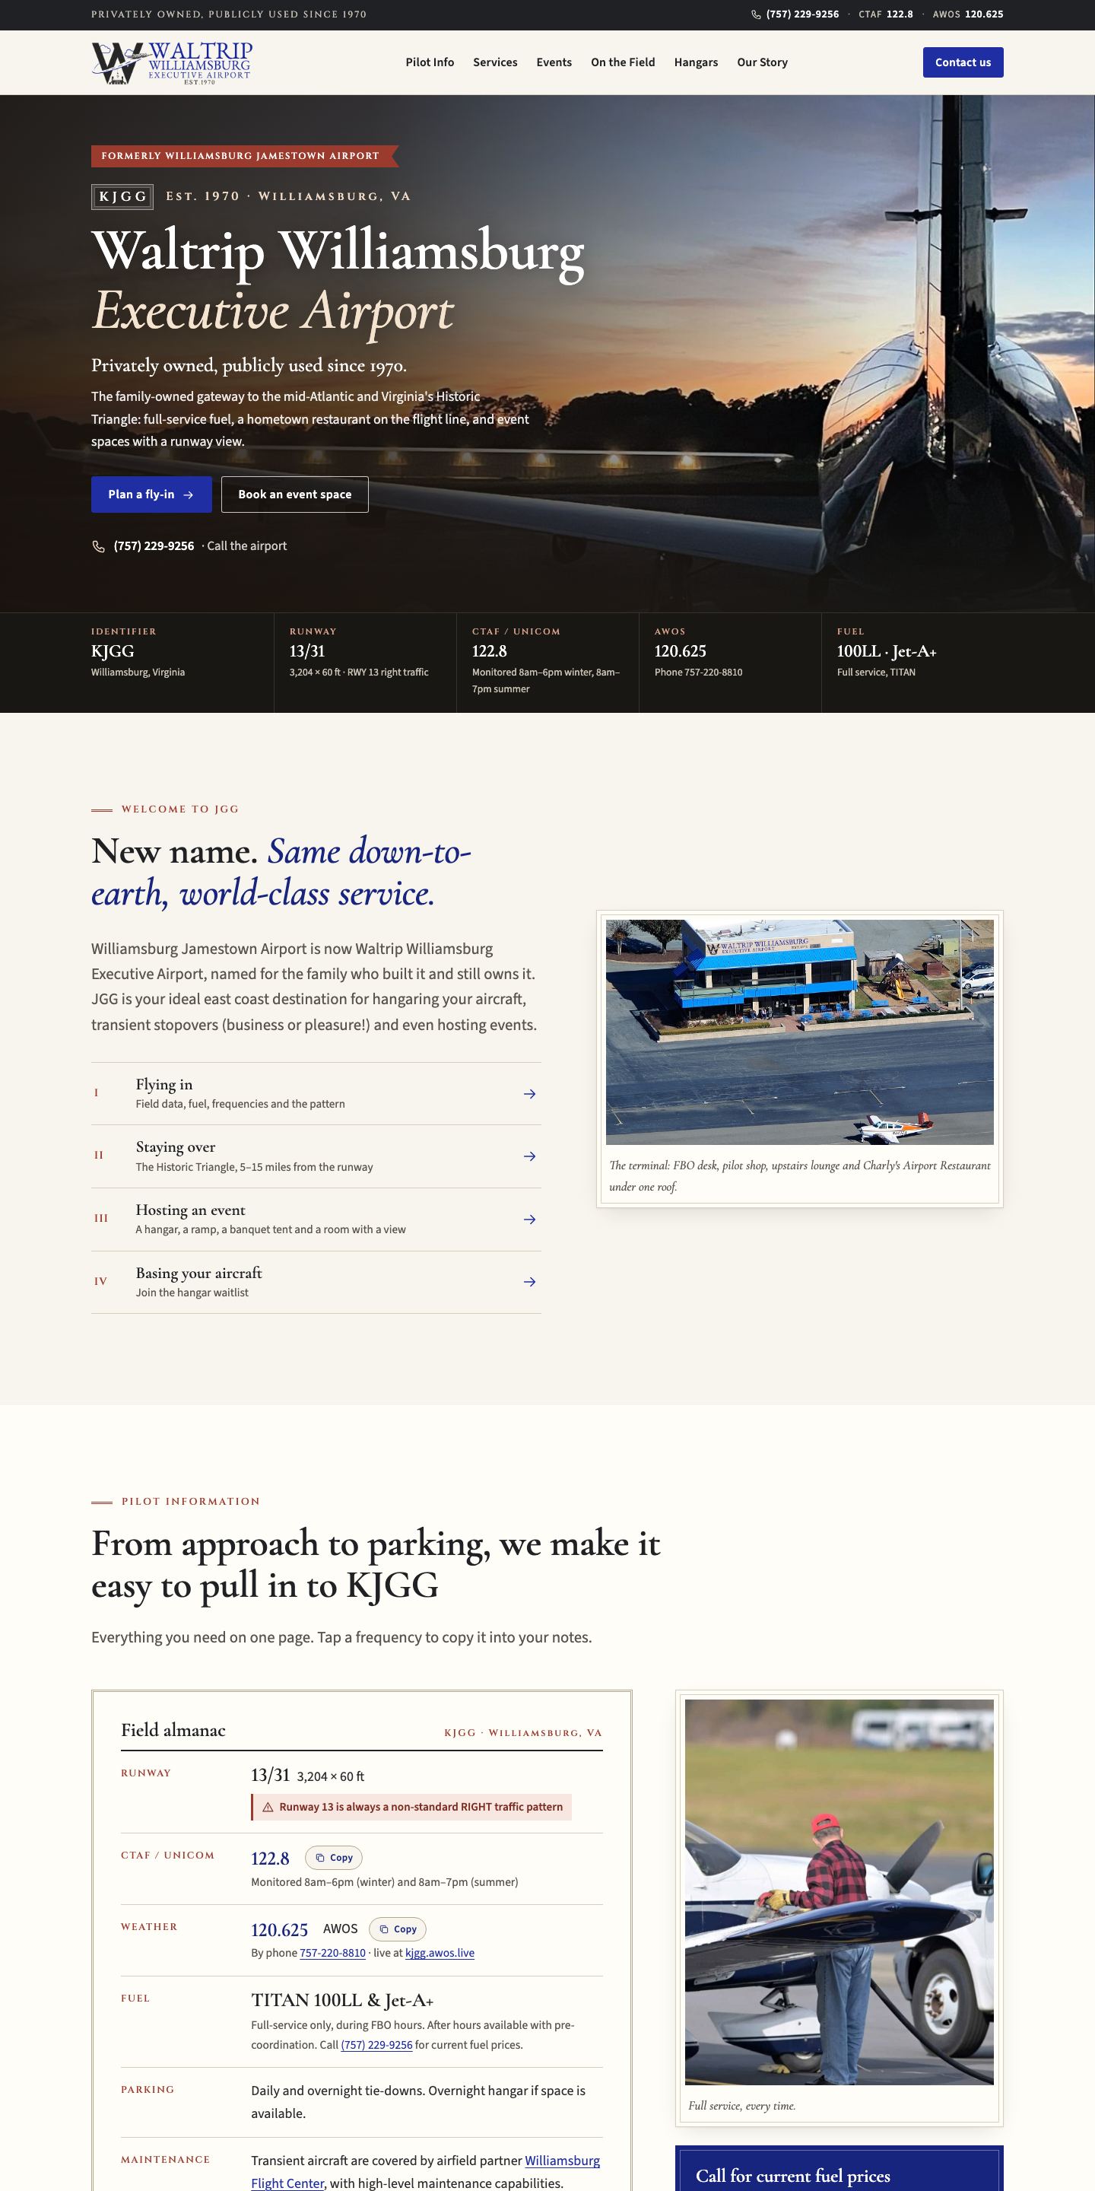Screen dimensions: 1095x2191
Task: Click the Waltrip Williamsburg Executive Airport logo
Action: point(172,63)
